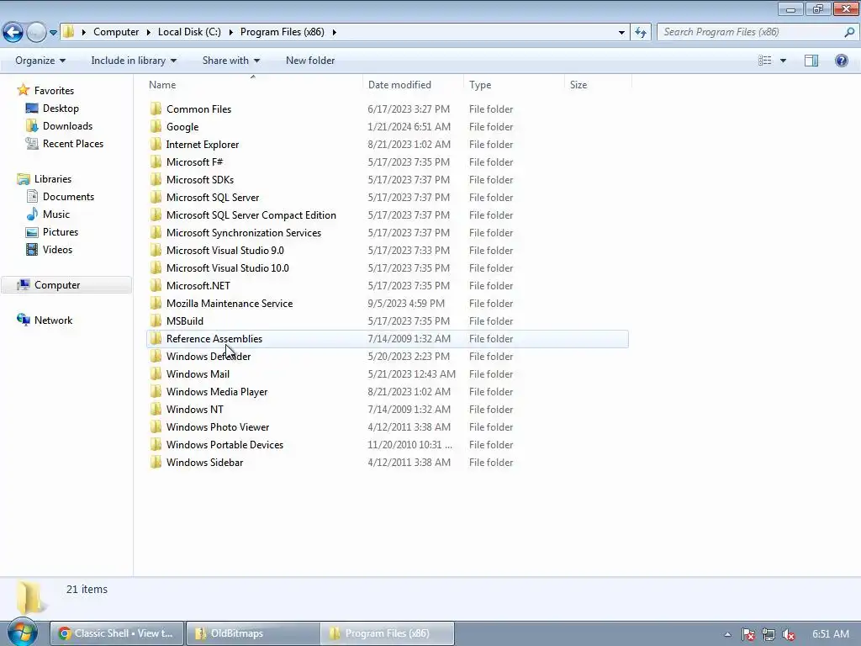Expand the arrow after Local Disk (C:) breadcrumb
The height and width of the screenshot is (646, 861).
(230, 33)
